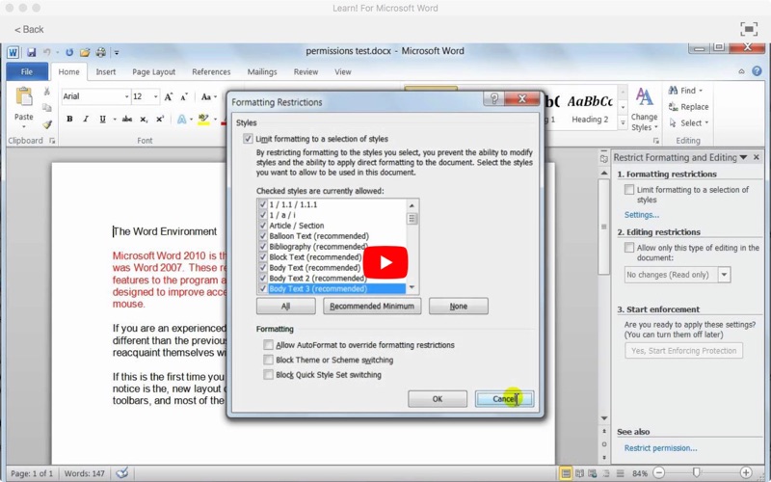Toggle the Article / Section style checkbox
This screenshot has width=771, height=482.
click(x=263, y=226)
